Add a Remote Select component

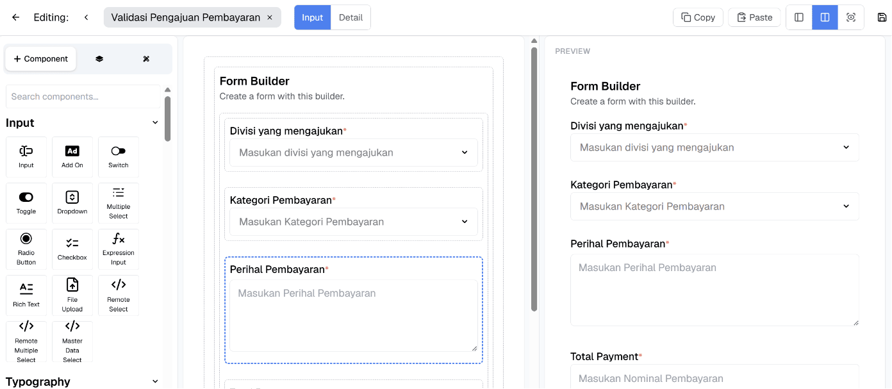tap(119, 295)
